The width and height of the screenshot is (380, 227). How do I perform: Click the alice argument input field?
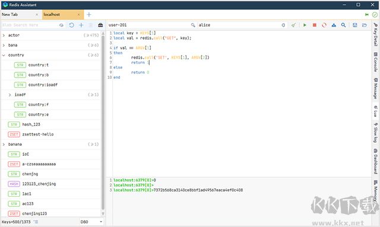(x=239, y=25)
